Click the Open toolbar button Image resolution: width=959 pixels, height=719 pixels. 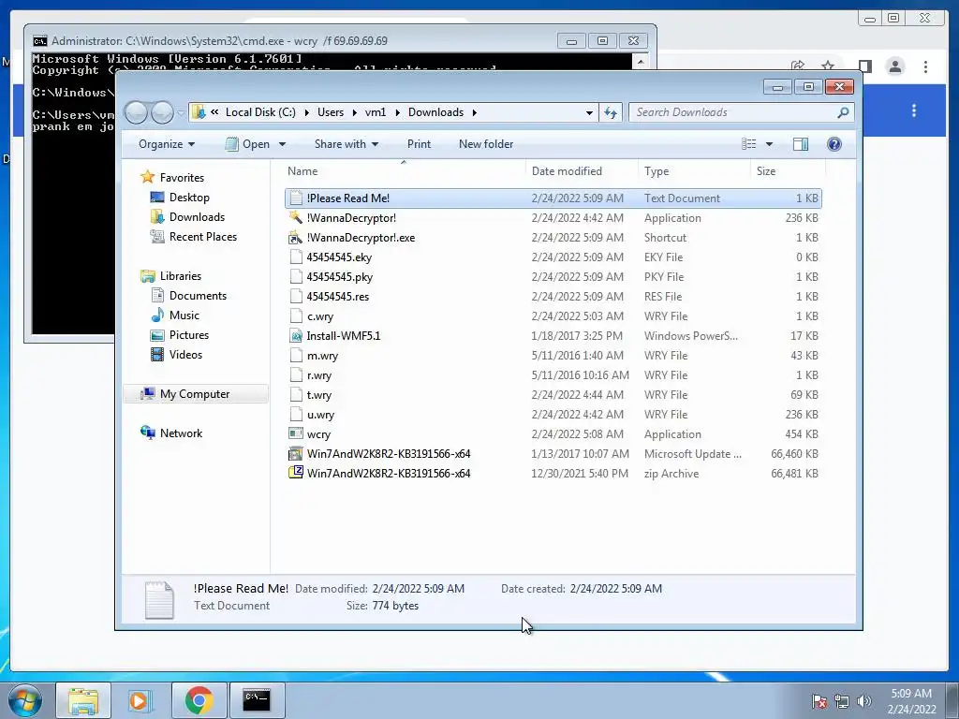point(249,143)
